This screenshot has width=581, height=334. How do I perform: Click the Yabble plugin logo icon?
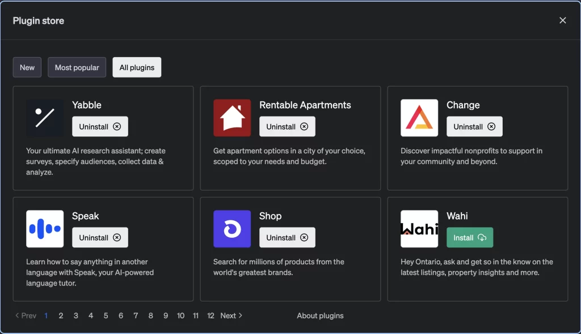[45, 118]
